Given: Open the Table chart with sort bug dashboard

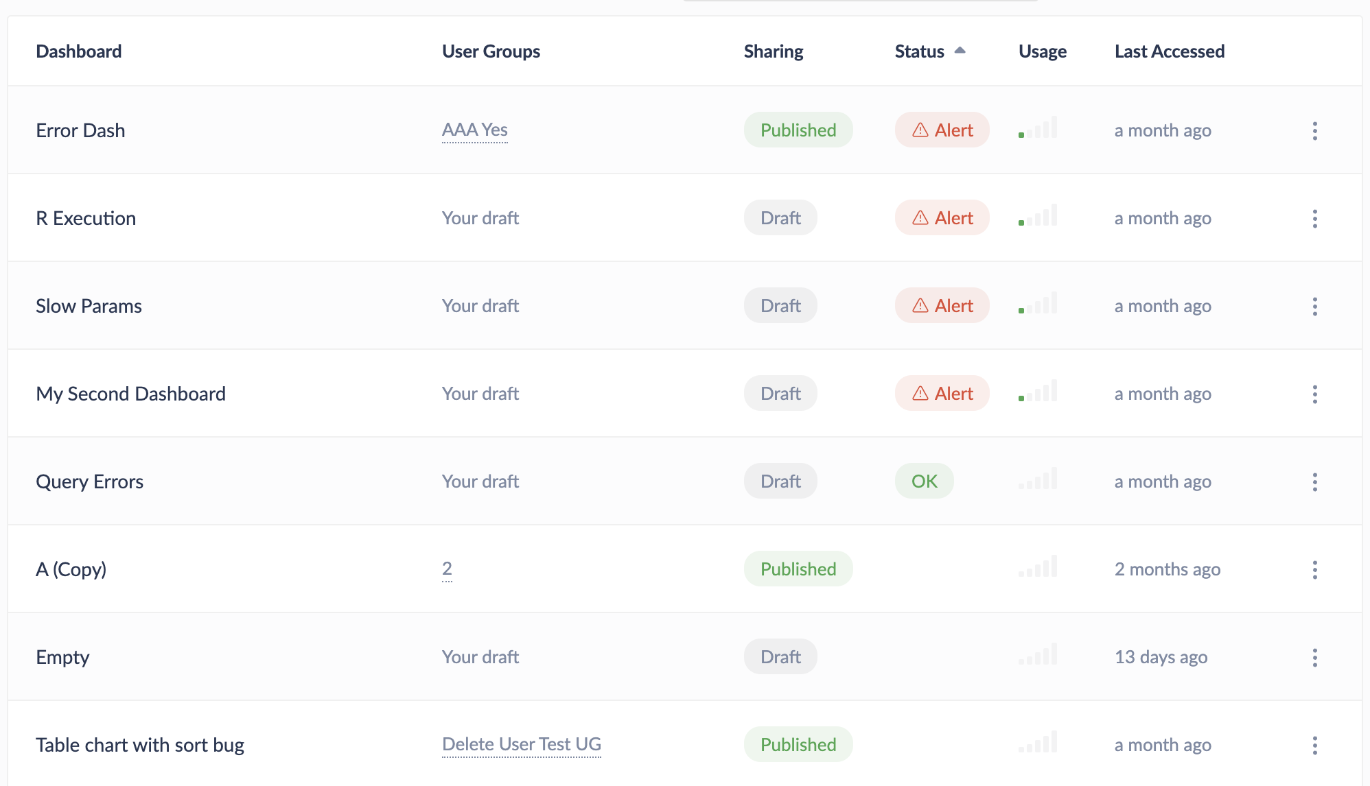Looking at the screenshot, I should pyautogui.click(x=140, y=745).
